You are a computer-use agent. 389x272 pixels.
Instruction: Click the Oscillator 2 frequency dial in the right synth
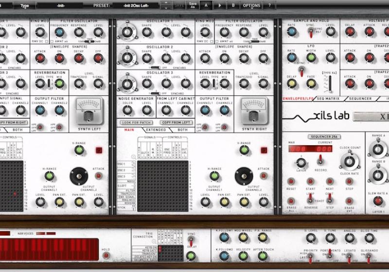(x=127, y=57)
